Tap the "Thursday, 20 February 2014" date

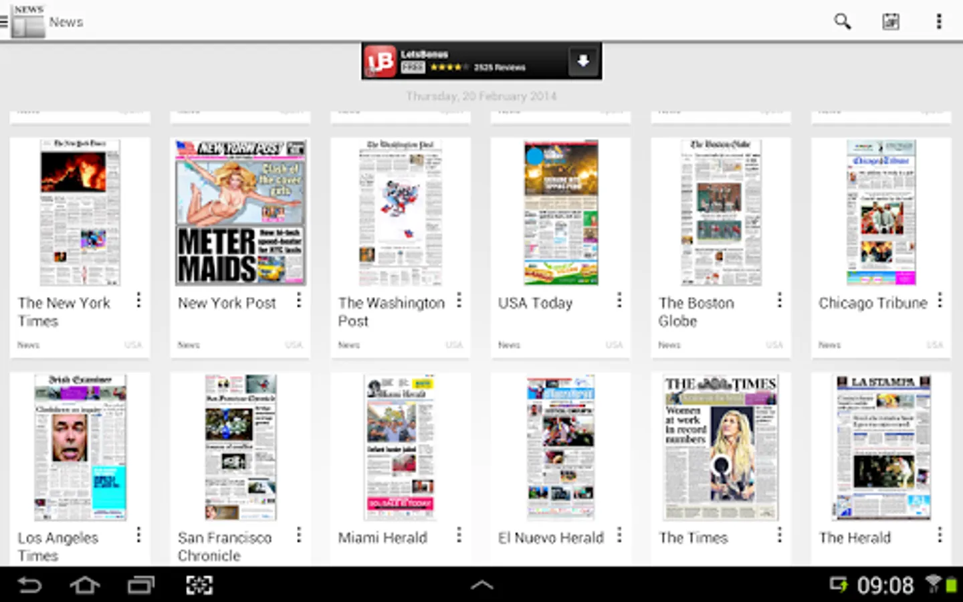481,96
